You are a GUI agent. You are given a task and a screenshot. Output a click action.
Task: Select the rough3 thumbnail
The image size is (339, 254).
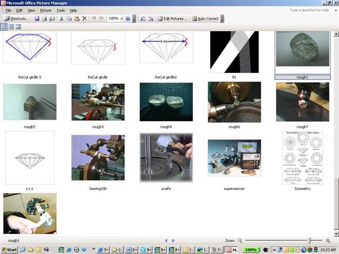tap(98, 102)
